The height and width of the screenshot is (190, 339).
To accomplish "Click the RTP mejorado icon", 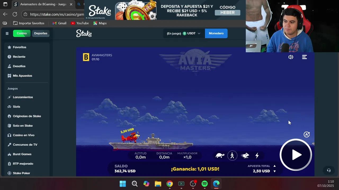I will (x=10, y=164).
